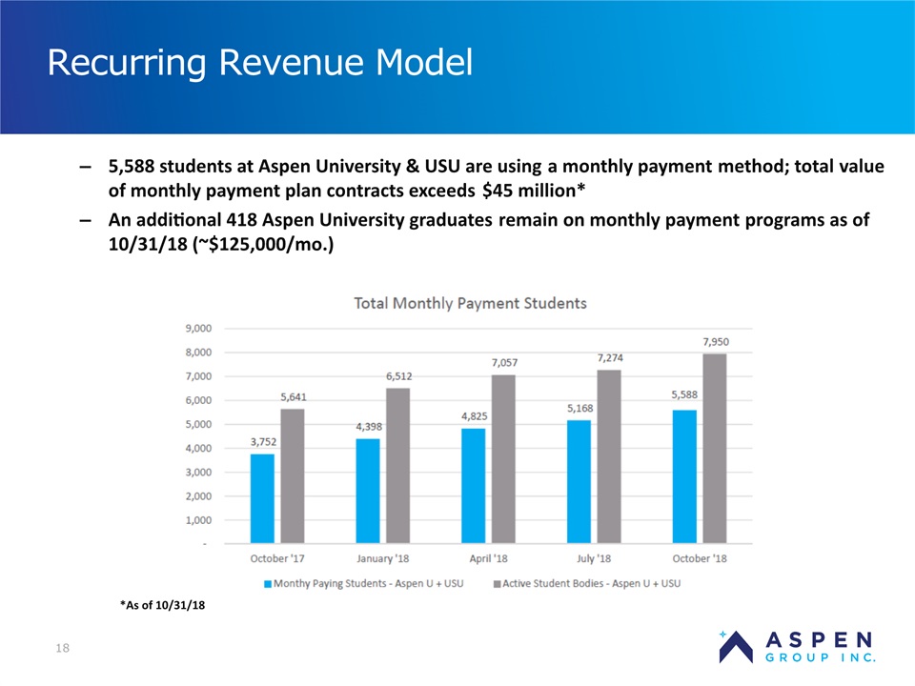
Task: Click the "2,000" y-axis label
Action: pos(198,495)
